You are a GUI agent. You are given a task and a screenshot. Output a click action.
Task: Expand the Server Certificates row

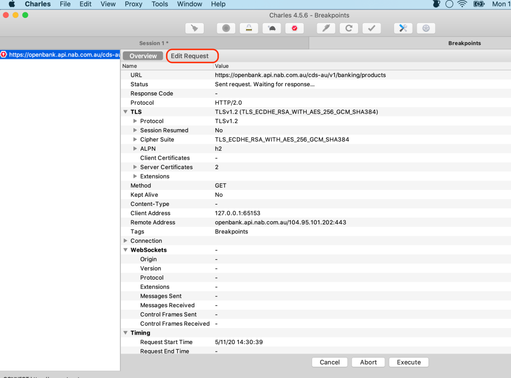(x=135, y=167)
